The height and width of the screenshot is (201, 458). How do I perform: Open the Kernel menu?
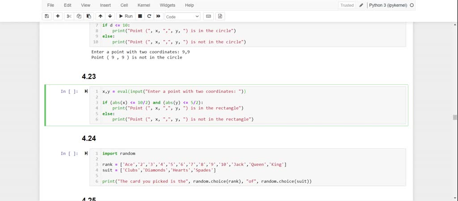(144, 5)
